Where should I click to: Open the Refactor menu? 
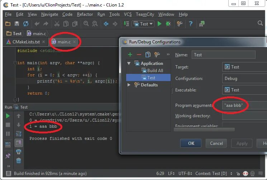85,14
